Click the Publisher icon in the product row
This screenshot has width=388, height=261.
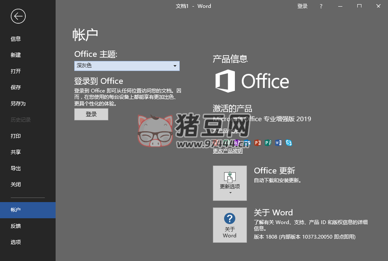pos(268,142)
